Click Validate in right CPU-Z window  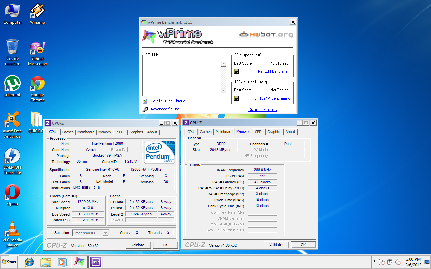tap(276, 245)
